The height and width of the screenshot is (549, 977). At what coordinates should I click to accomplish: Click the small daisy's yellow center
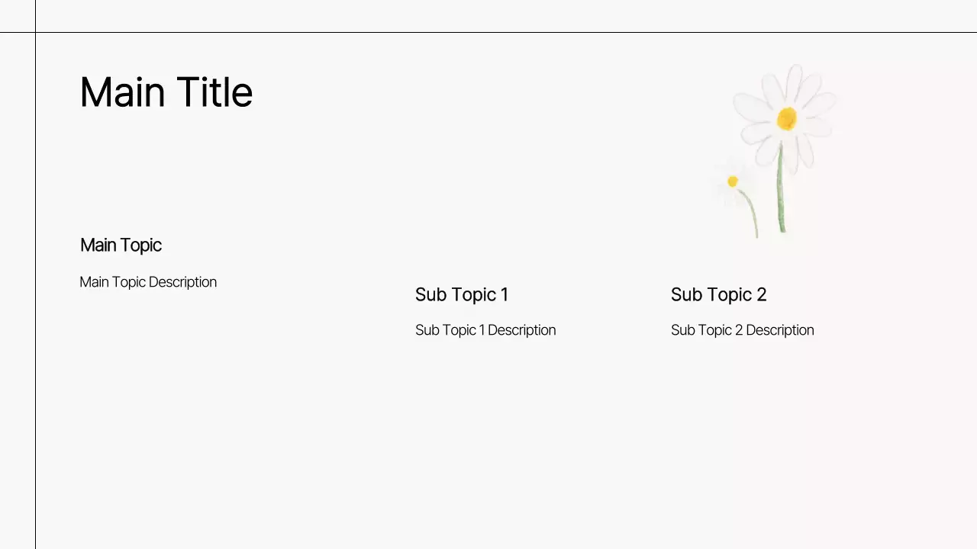[x=733, y=181]
